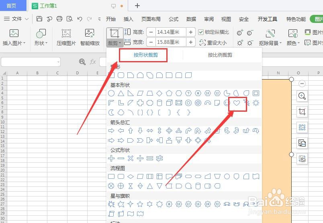323x223 pixels.
Task: Choose the up arrow shape in 箭头总汇
Action: tap(131, 131)
